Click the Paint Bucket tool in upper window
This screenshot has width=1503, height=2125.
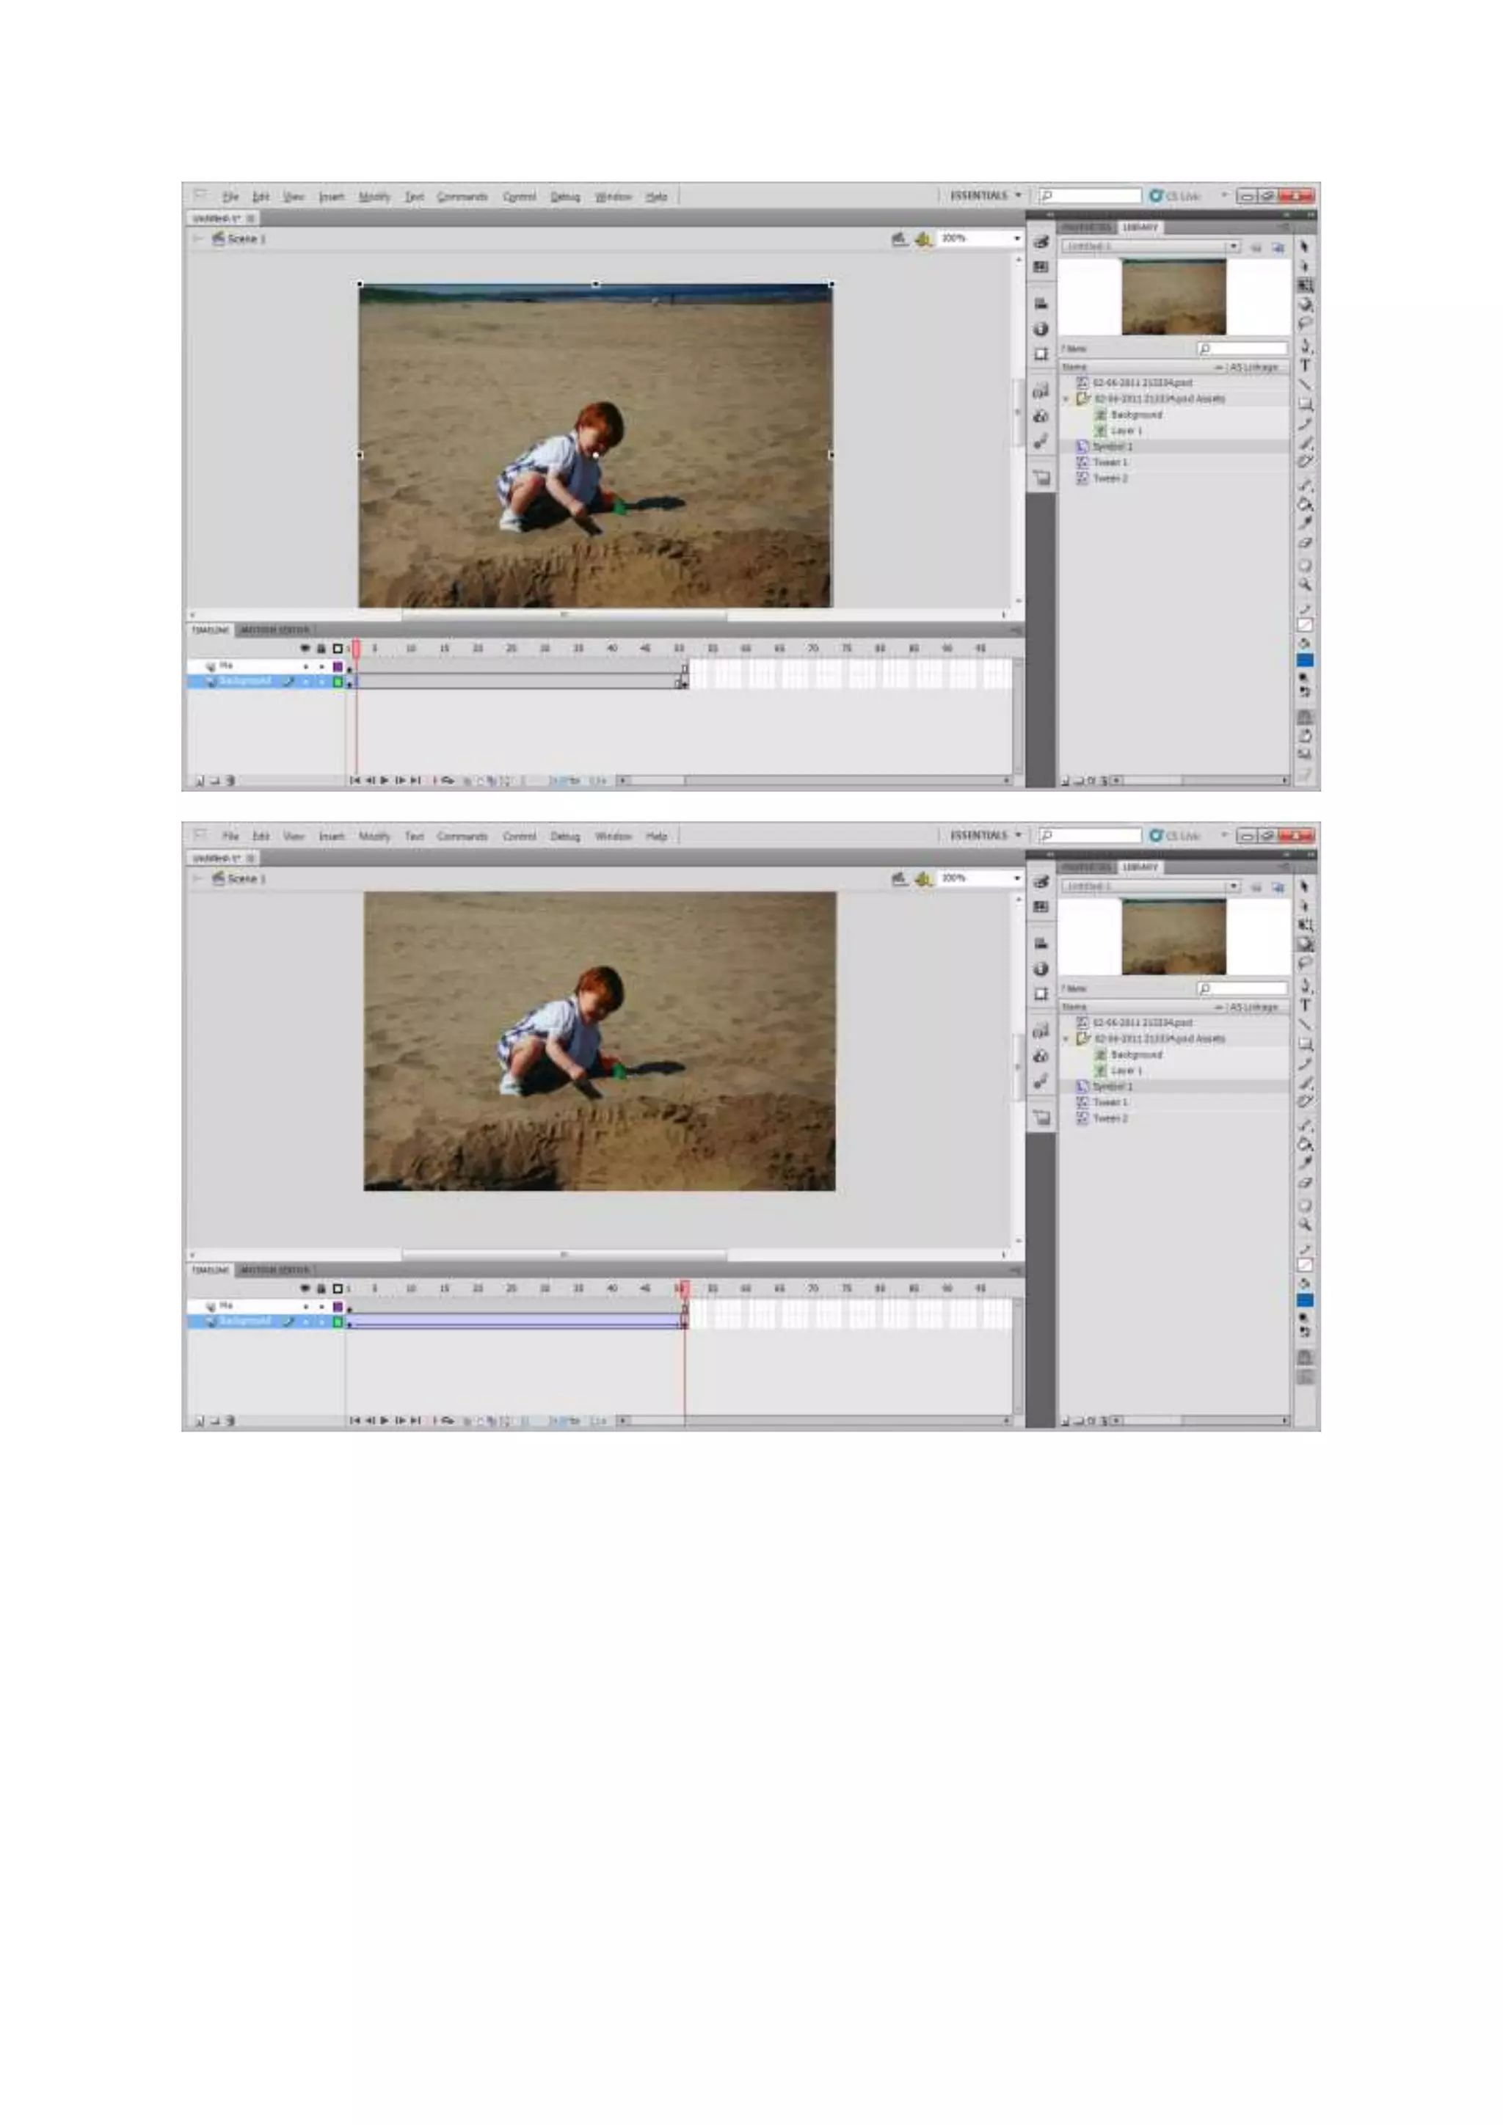(x=1305, y=504)
